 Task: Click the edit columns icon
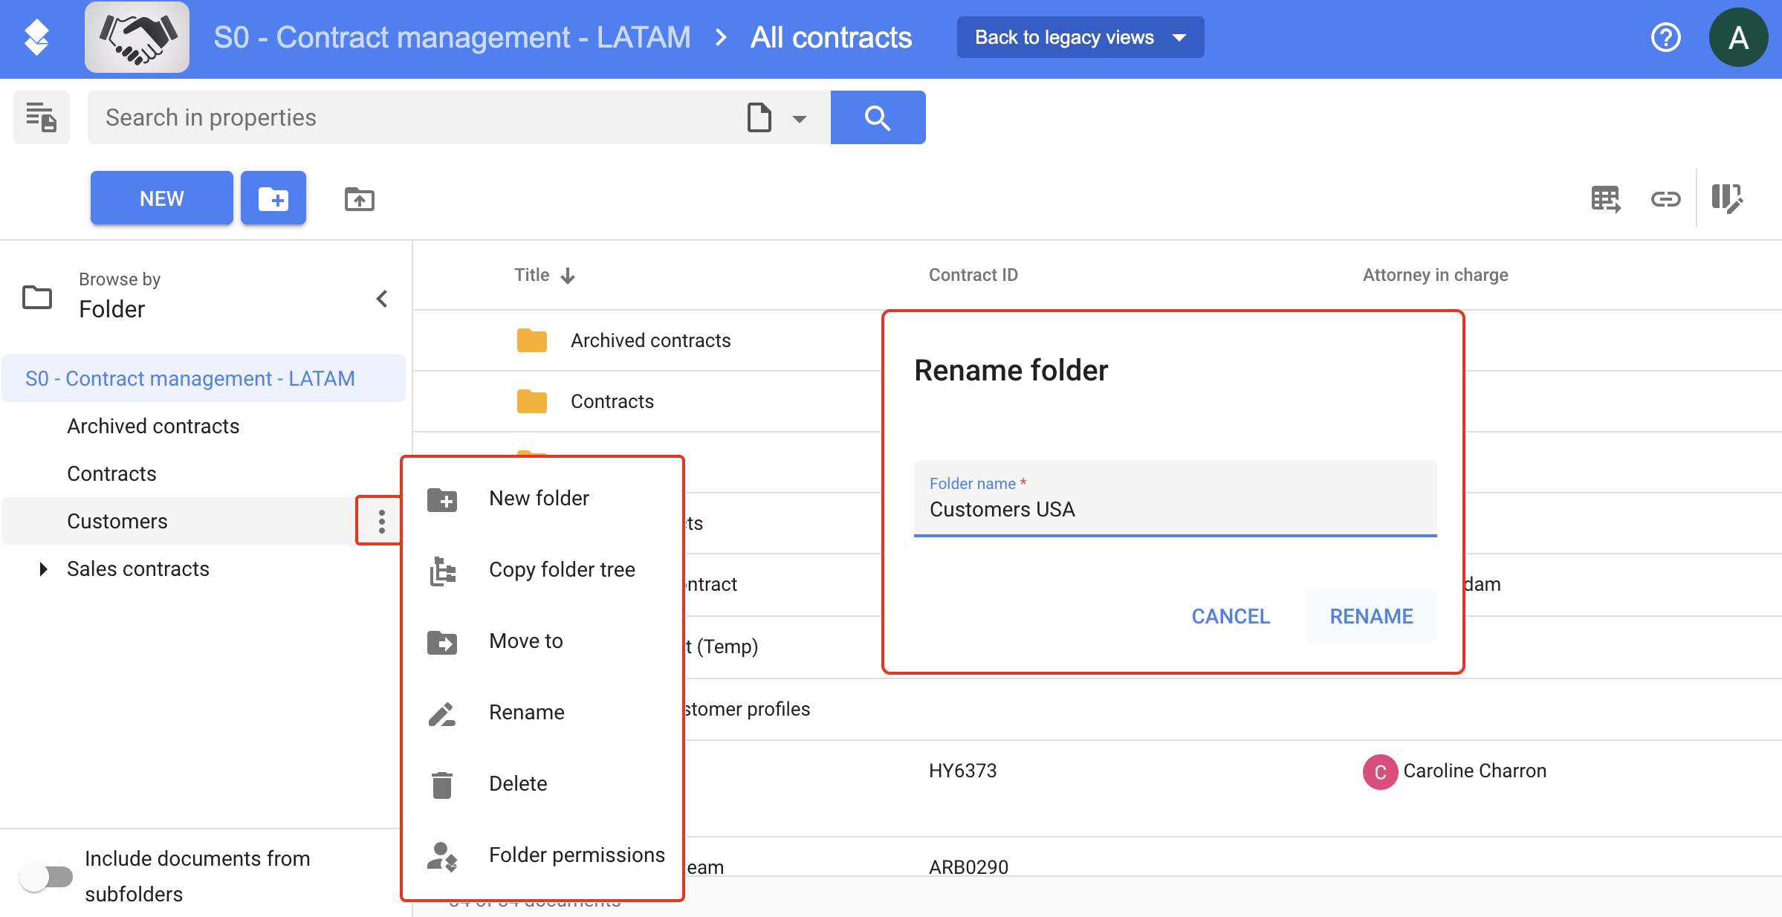click(1728, 198)
